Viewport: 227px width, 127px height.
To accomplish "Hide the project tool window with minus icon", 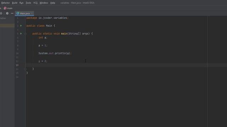I will (x=12, y=13).
